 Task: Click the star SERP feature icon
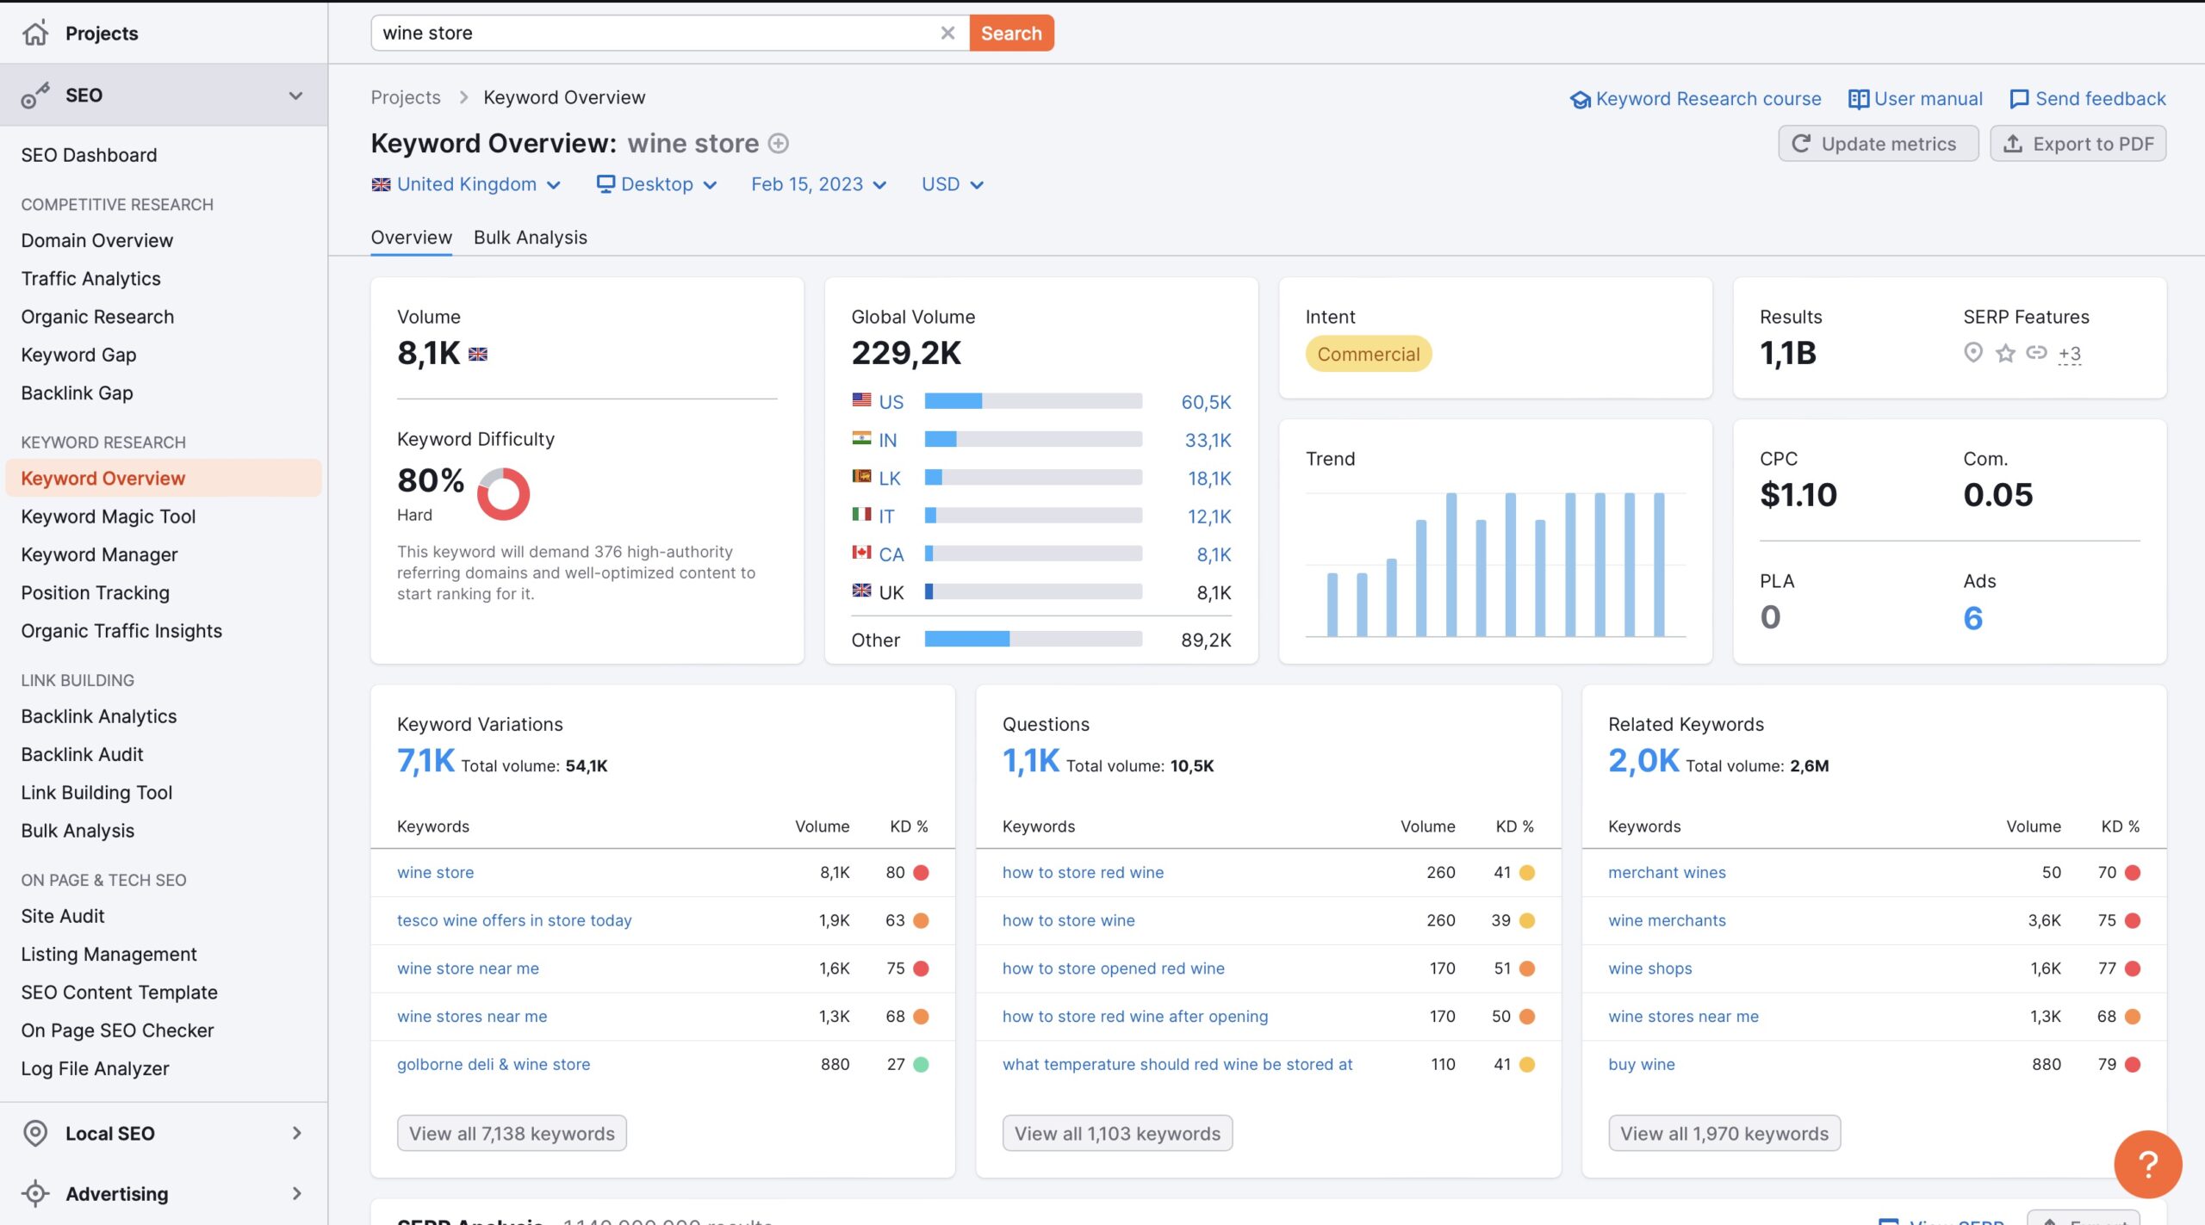coord(2005,353)
